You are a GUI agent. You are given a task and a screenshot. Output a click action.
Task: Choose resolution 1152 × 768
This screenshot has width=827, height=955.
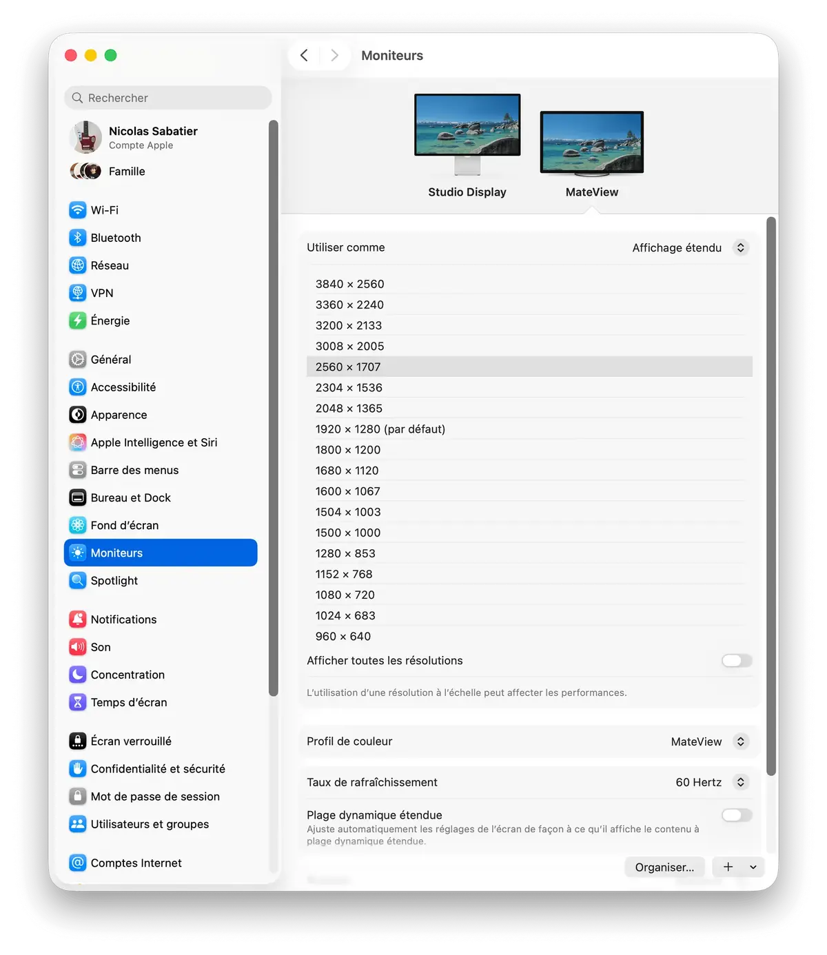tap(529, 574)
